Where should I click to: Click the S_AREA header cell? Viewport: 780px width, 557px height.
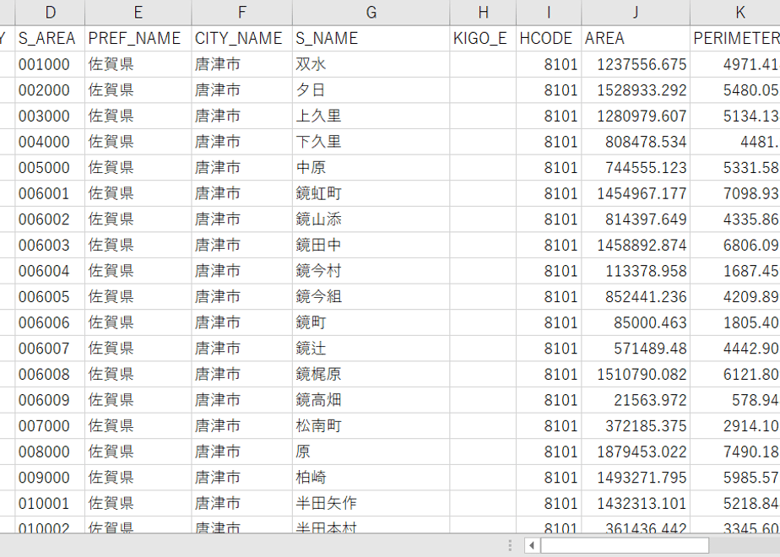(x=51, y=38)
